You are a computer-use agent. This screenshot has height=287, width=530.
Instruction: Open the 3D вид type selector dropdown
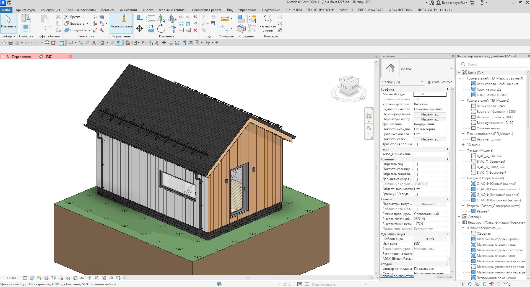point(451,68)
